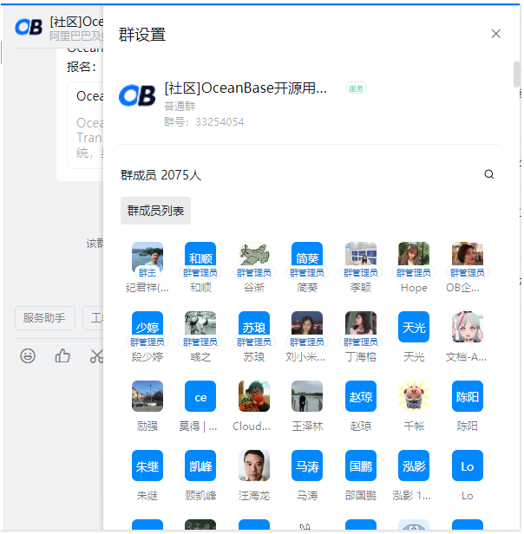Open member 王泽林 avatar
The width and height of the screenshot is (524, 534).
tap(307, 396)
